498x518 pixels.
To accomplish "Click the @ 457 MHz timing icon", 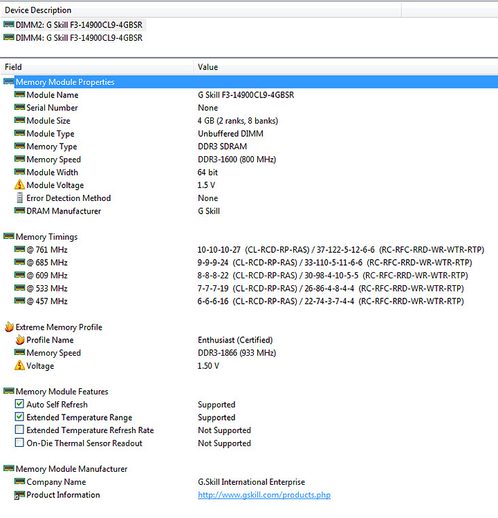I will 20,300.
